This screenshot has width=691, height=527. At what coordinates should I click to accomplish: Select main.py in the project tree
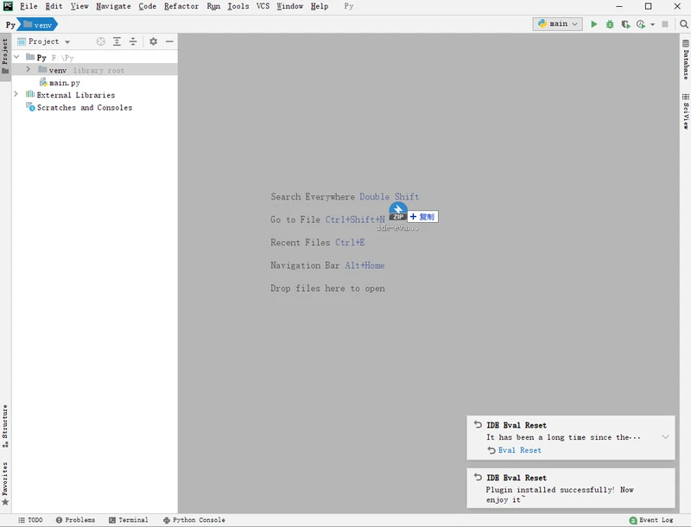coord(64,83)
